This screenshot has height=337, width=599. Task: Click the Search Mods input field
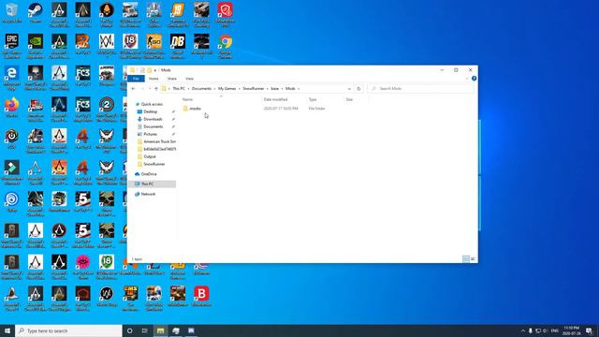click(420, 89)
